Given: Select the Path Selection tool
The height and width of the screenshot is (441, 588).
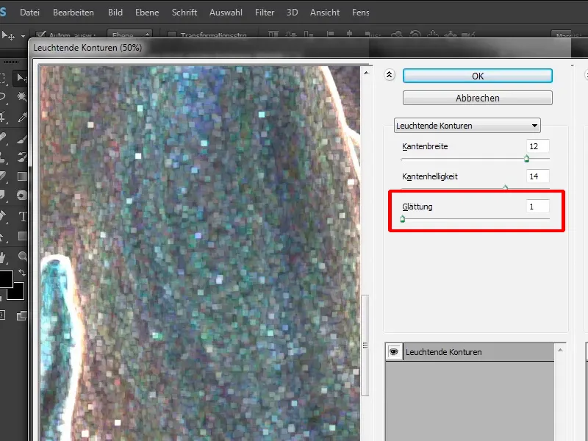Looking at the screenshot, I should (2, 236).
